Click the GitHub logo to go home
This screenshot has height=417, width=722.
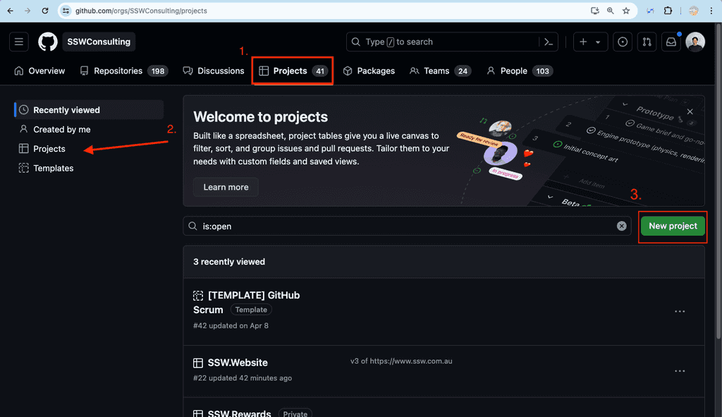[x=47, y=42]
